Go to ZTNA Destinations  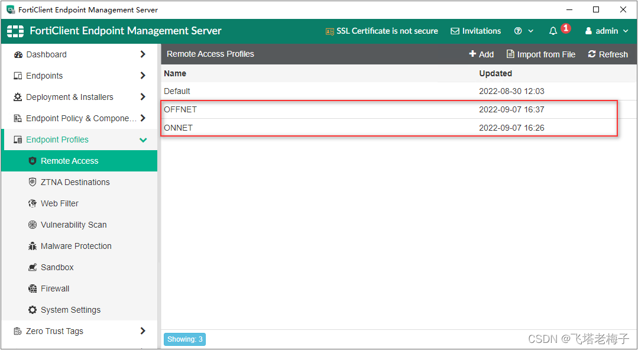pos(79,182)
